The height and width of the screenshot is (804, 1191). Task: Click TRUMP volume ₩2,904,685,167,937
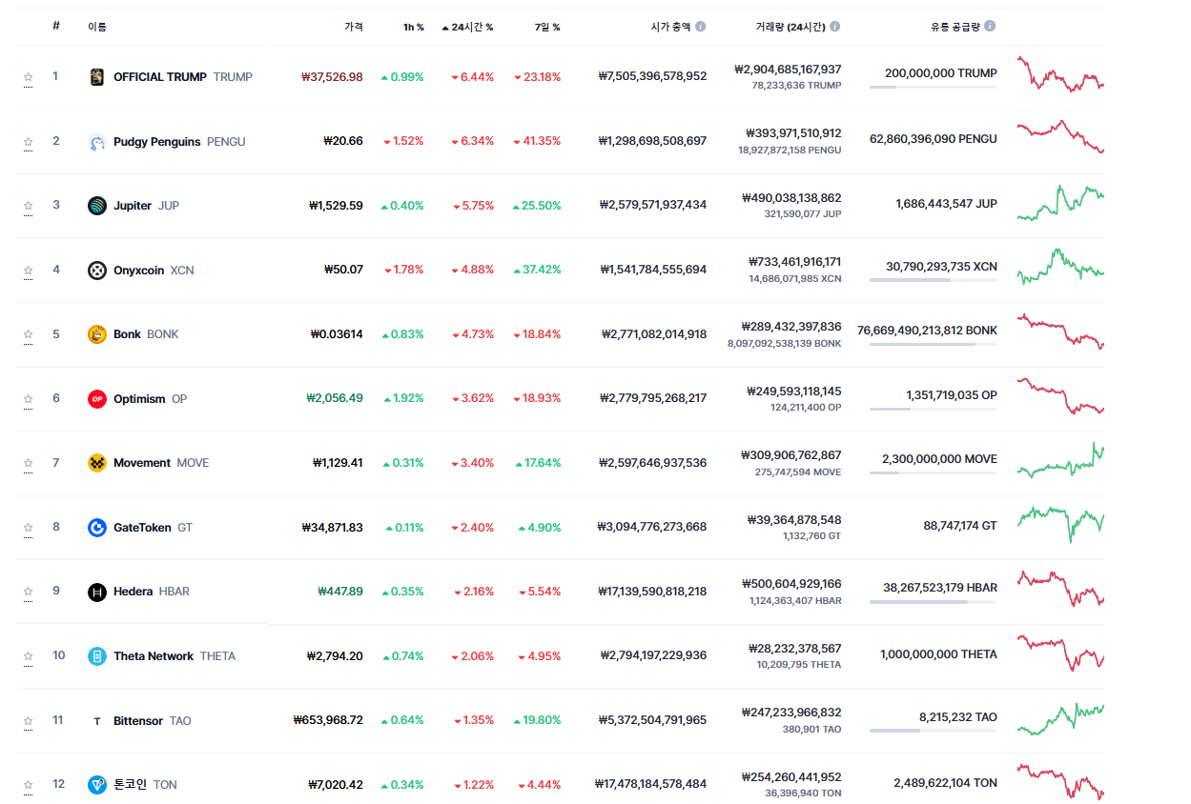(x=788, y=70)
